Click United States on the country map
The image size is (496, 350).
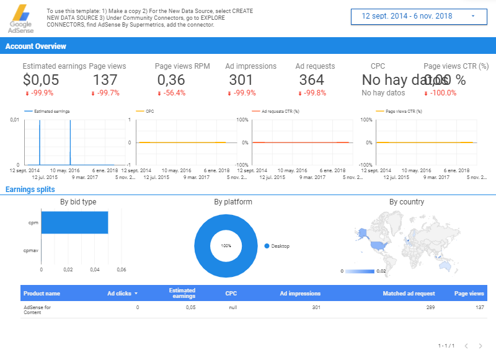point(379,245)
